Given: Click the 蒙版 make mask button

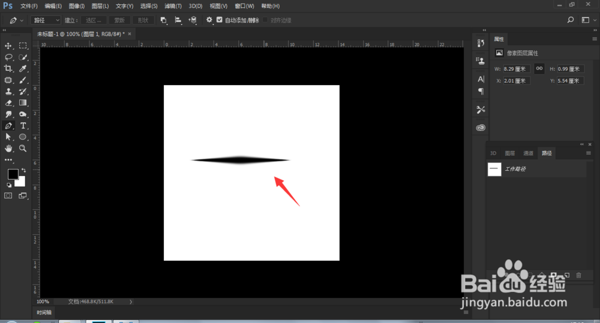Looking at the screenshot, I should (119, 20).
